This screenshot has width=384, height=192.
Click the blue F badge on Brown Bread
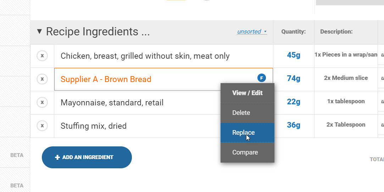point(261,78)
